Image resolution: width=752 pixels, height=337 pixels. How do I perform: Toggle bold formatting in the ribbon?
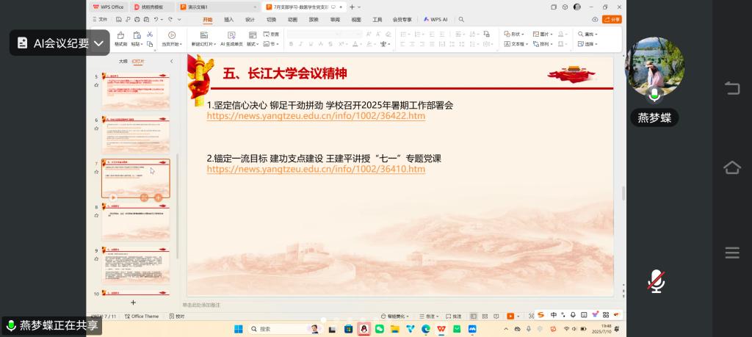click(x=291, y=44)
